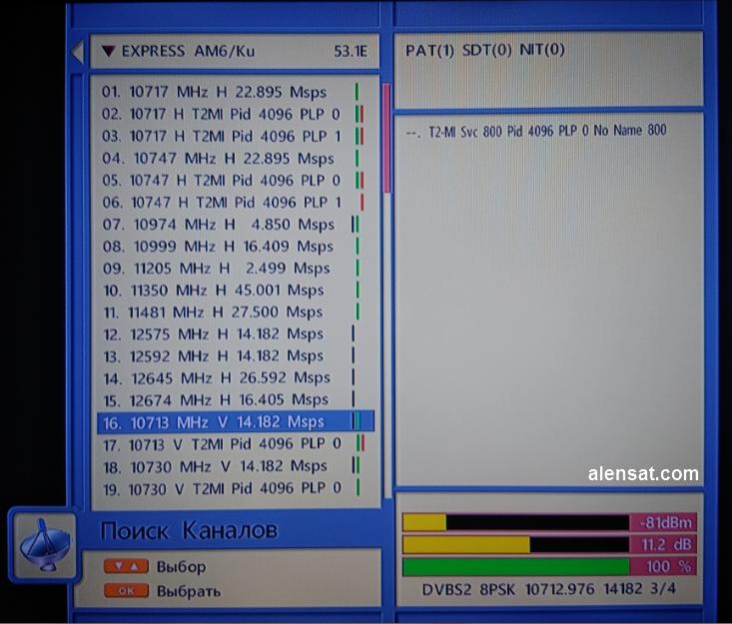The height and width of the screenshot is (624, 732).
Task: Click the orange OK key icon
Action: coord(126,591)
